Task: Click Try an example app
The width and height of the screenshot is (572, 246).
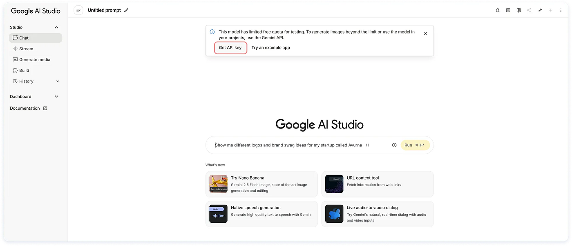Action: [x=270, y=48]
